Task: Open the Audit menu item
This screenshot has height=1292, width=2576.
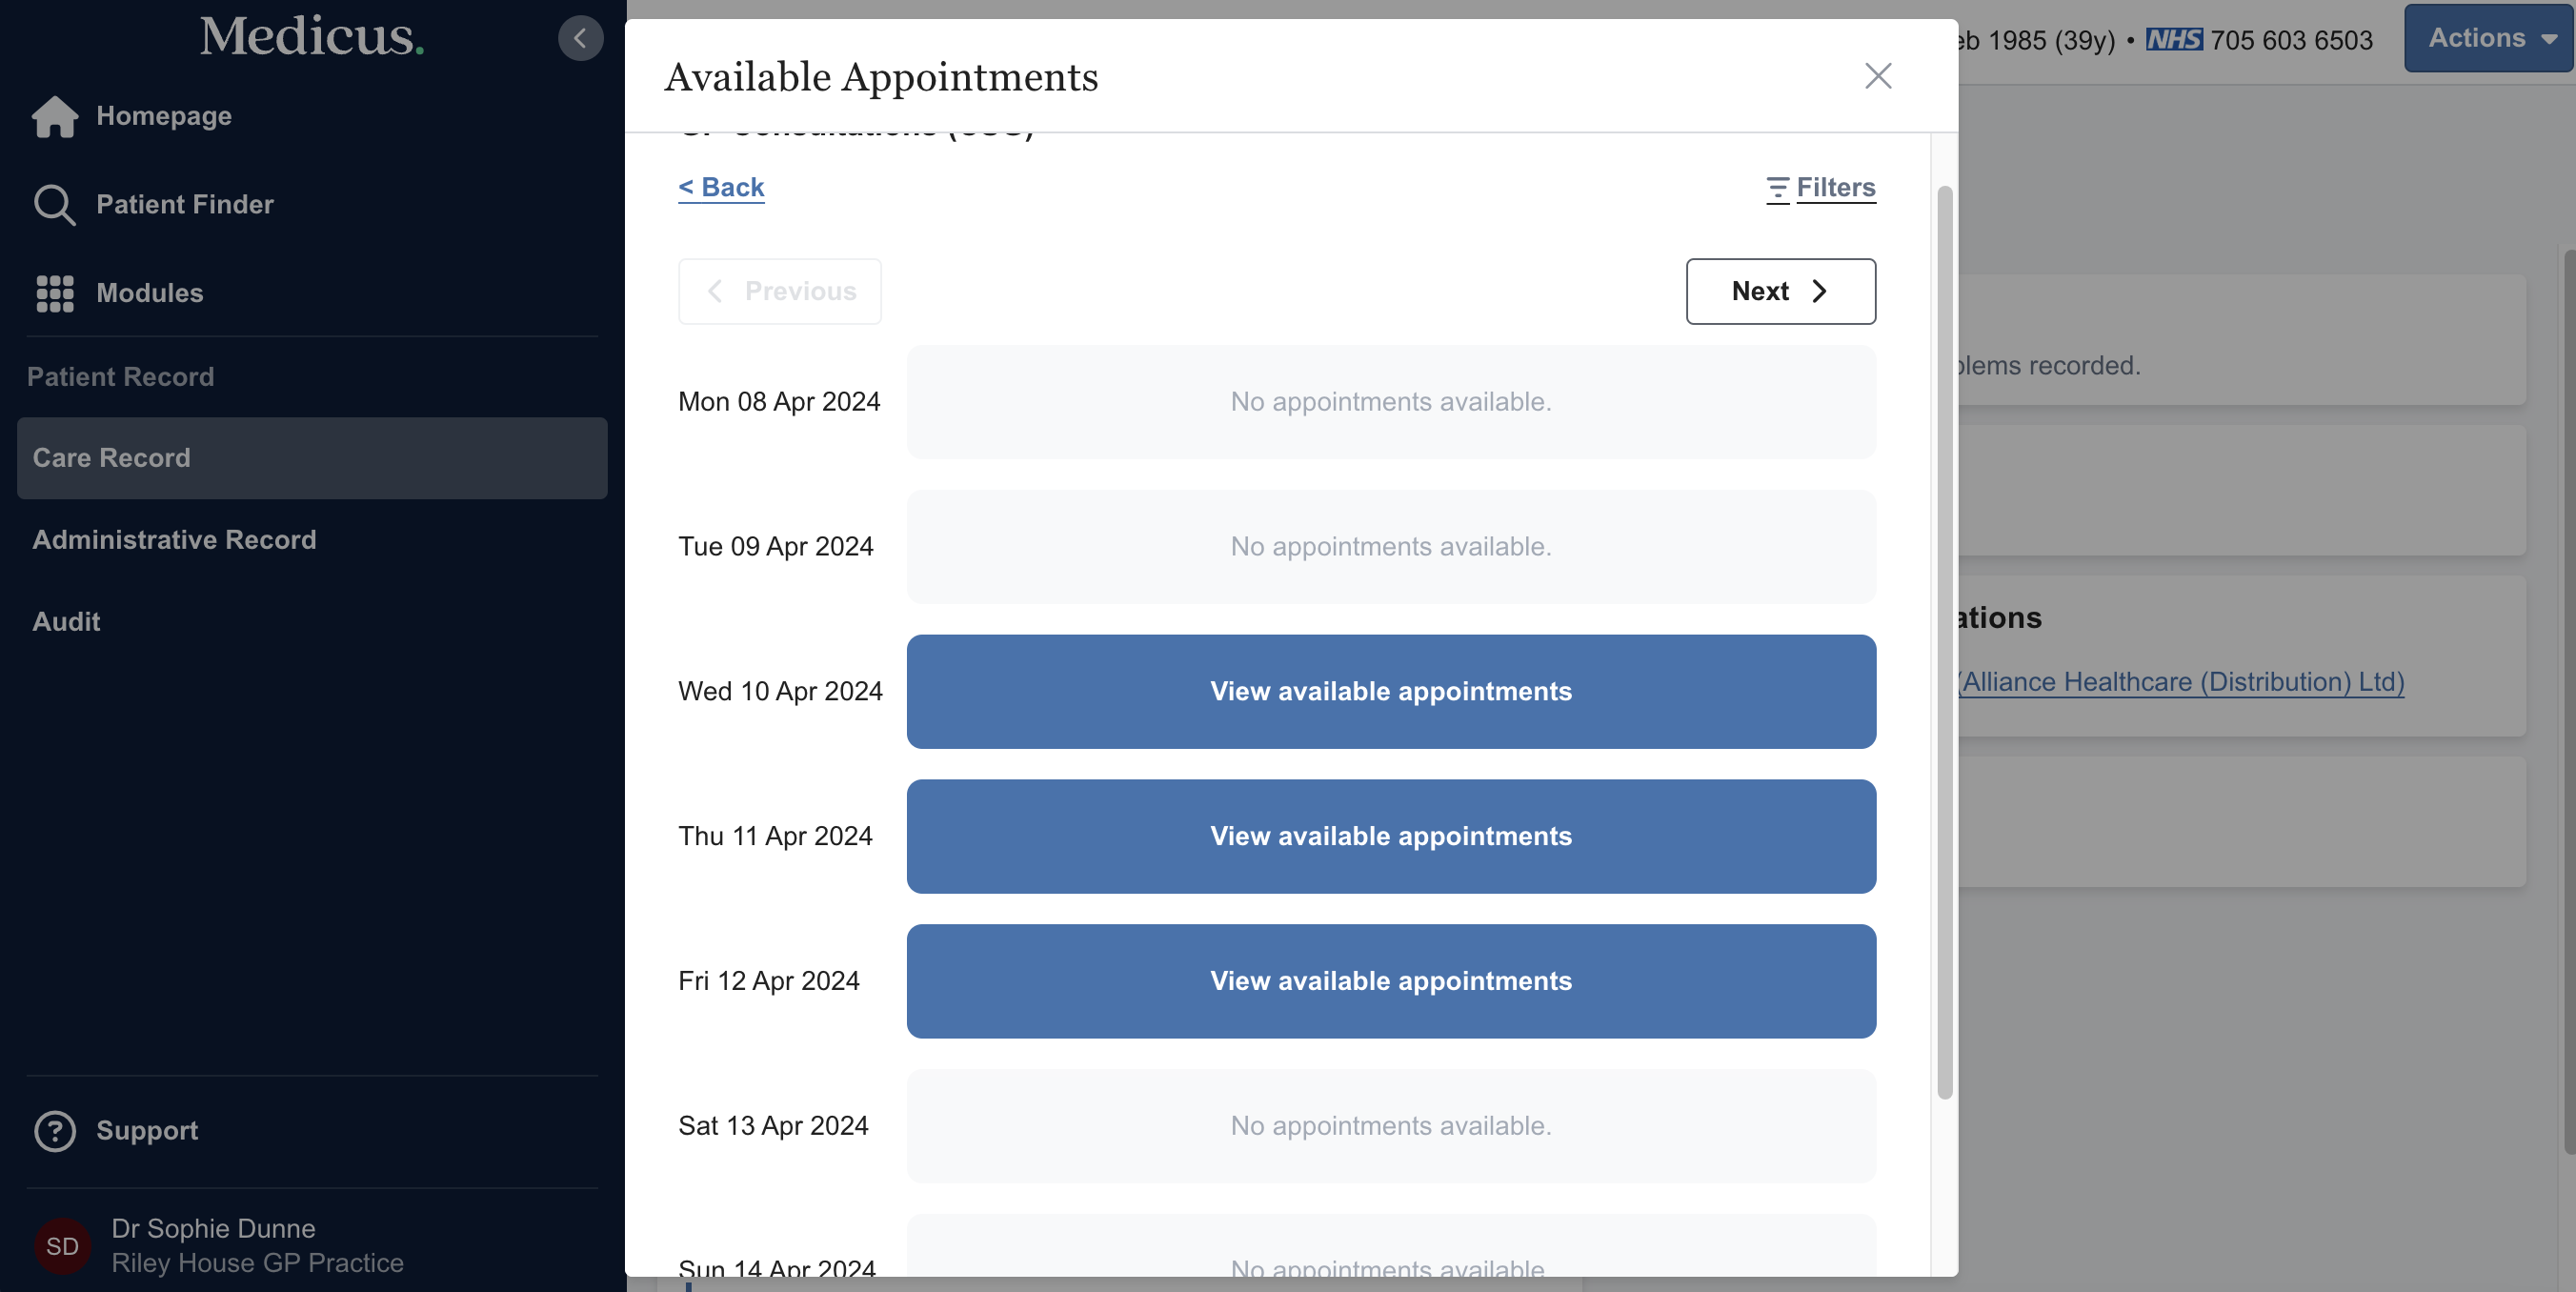Action: (66, 622)
